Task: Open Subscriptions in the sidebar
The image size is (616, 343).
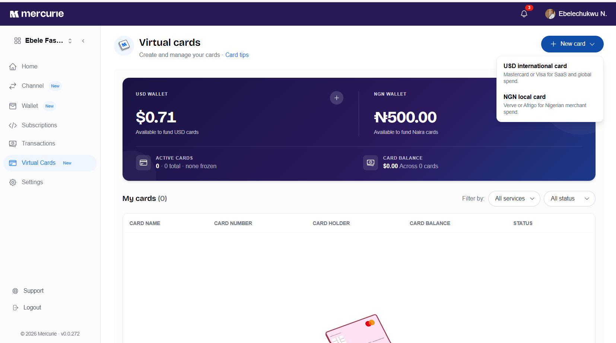Action: pos(50,125)
